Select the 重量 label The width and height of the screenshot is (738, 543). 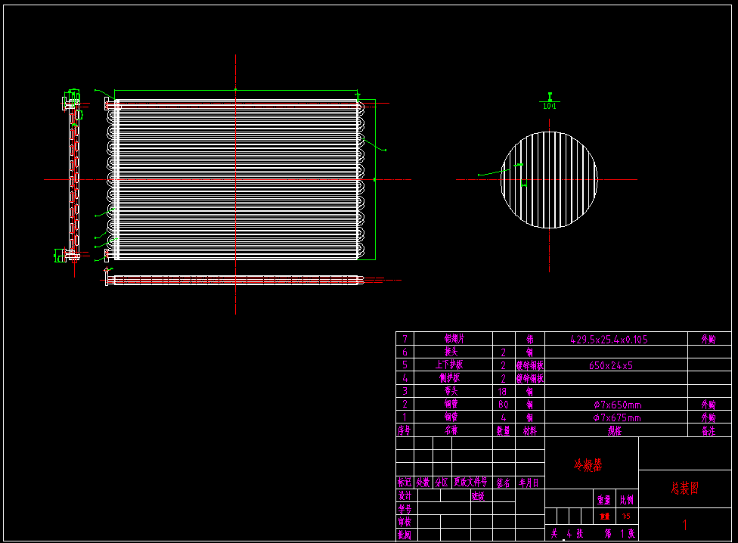point(604,500)
